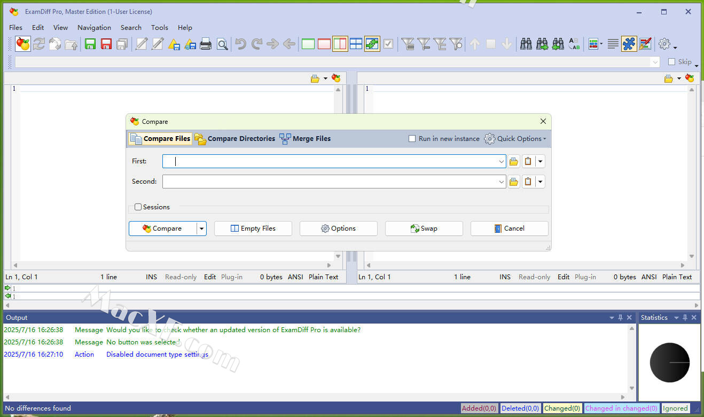Click the gray up arrow toolbar icon

coord(475,44)
